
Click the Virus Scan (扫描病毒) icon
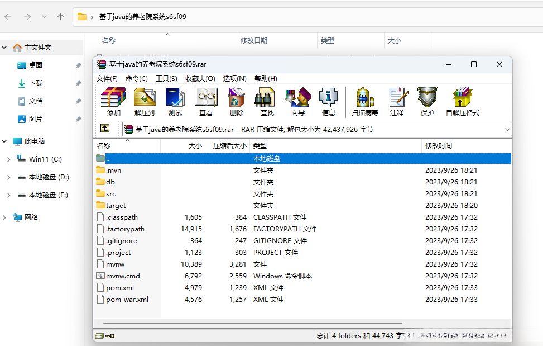(364, 101)
